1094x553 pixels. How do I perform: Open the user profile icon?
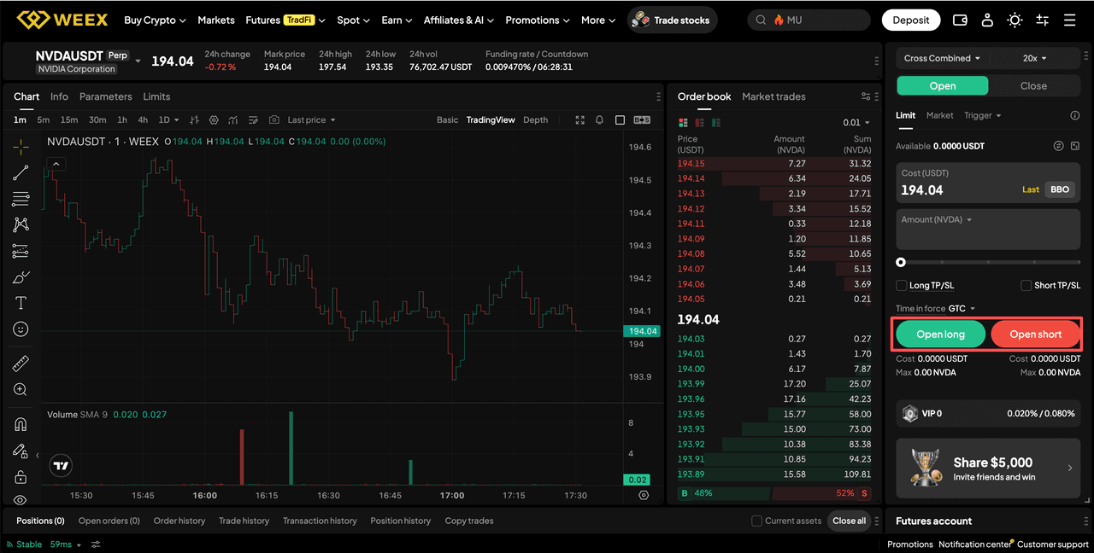click(987, 20)
